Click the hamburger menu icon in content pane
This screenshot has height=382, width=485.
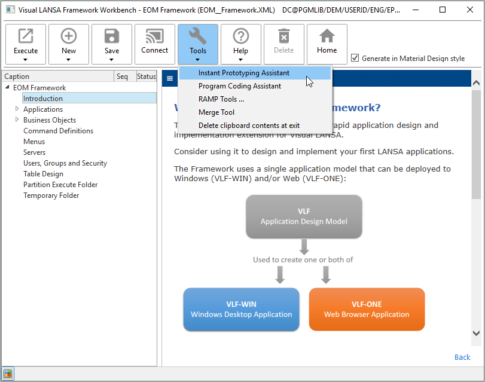(x=170, y=78)
